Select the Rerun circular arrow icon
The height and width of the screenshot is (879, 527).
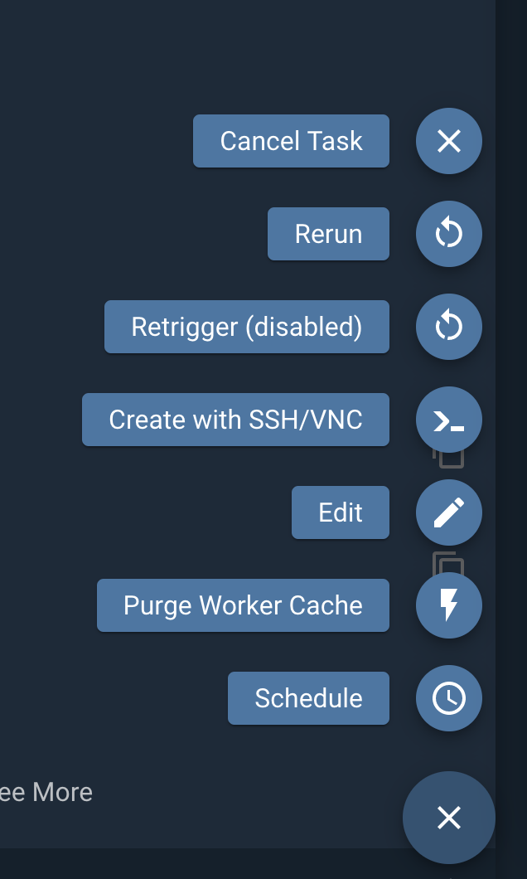click(448, 234)
